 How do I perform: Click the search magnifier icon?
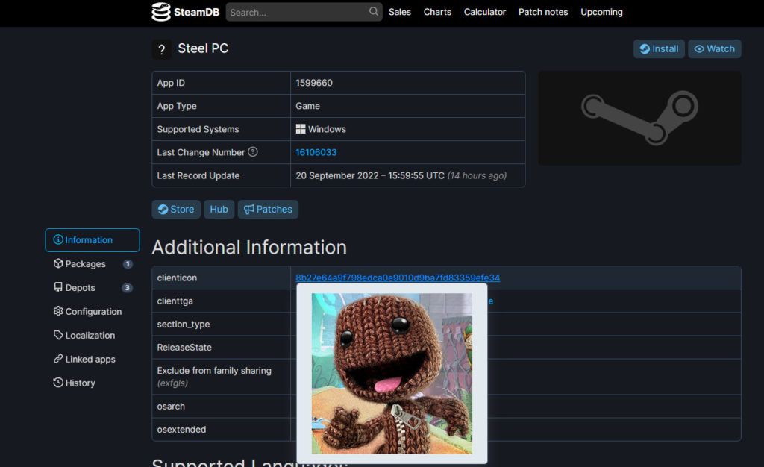click(373, 12)
